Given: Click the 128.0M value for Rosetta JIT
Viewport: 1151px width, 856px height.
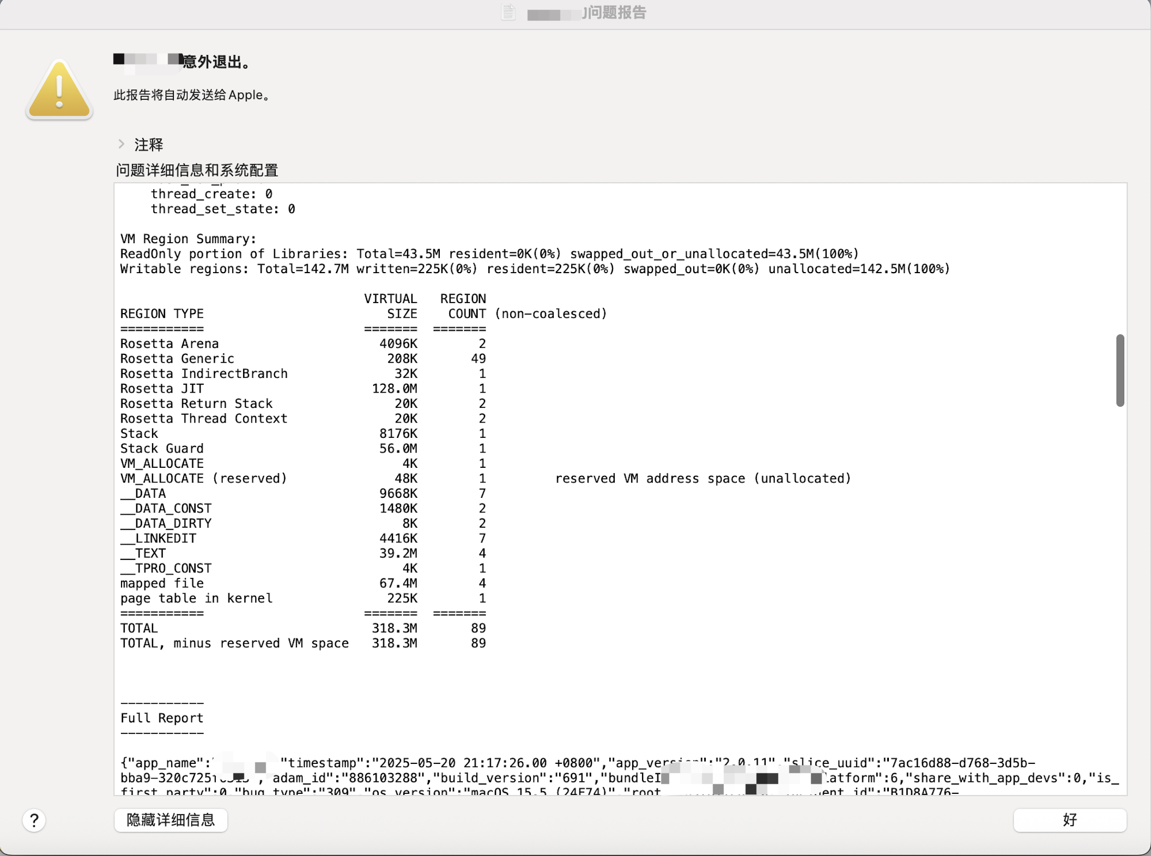Looking at the screenshot, I should pyautogui.click(x=395, y=389).
